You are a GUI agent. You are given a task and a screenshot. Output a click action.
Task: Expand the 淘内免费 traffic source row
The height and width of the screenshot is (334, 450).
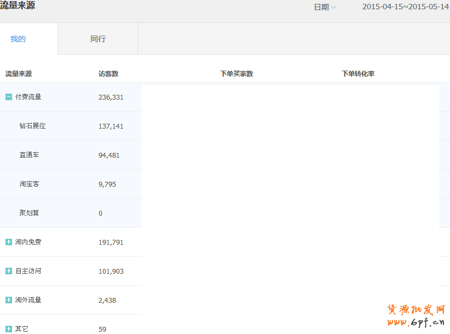9,242
